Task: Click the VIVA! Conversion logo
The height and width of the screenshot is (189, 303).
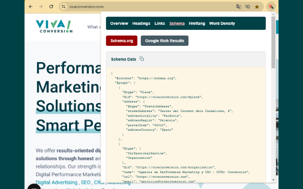Action: pos(54,26)
